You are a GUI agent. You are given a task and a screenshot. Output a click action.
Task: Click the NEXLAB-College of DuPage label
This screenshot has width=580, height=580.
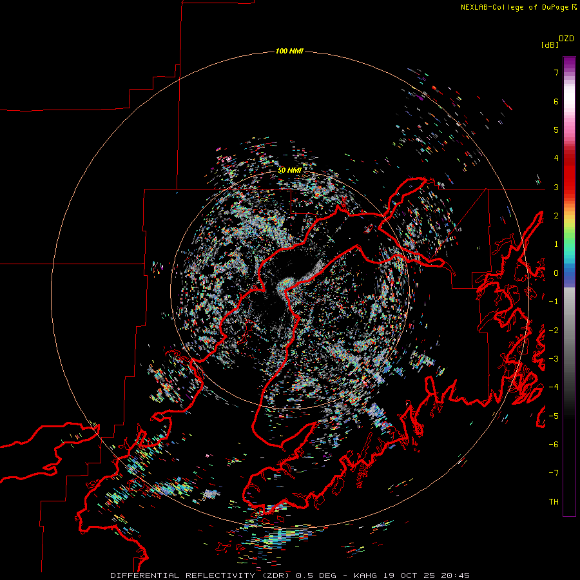click(x=514, y=7)
